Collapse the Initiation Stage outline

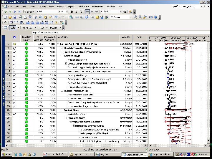(x=62, y=56)
